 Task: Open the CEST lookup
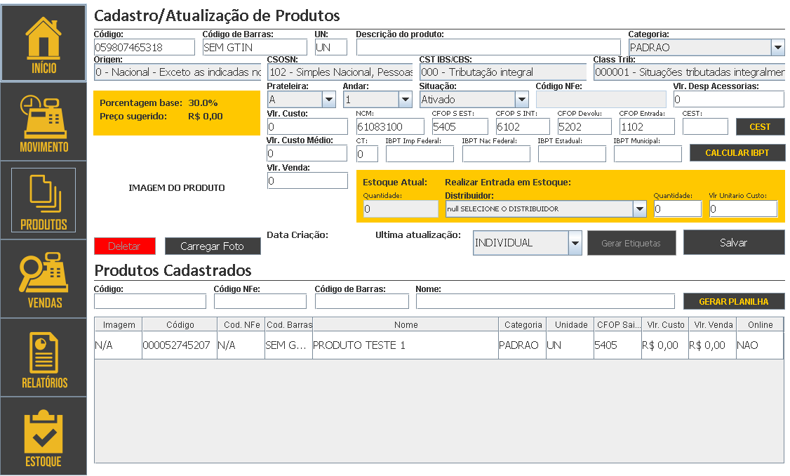760,126
